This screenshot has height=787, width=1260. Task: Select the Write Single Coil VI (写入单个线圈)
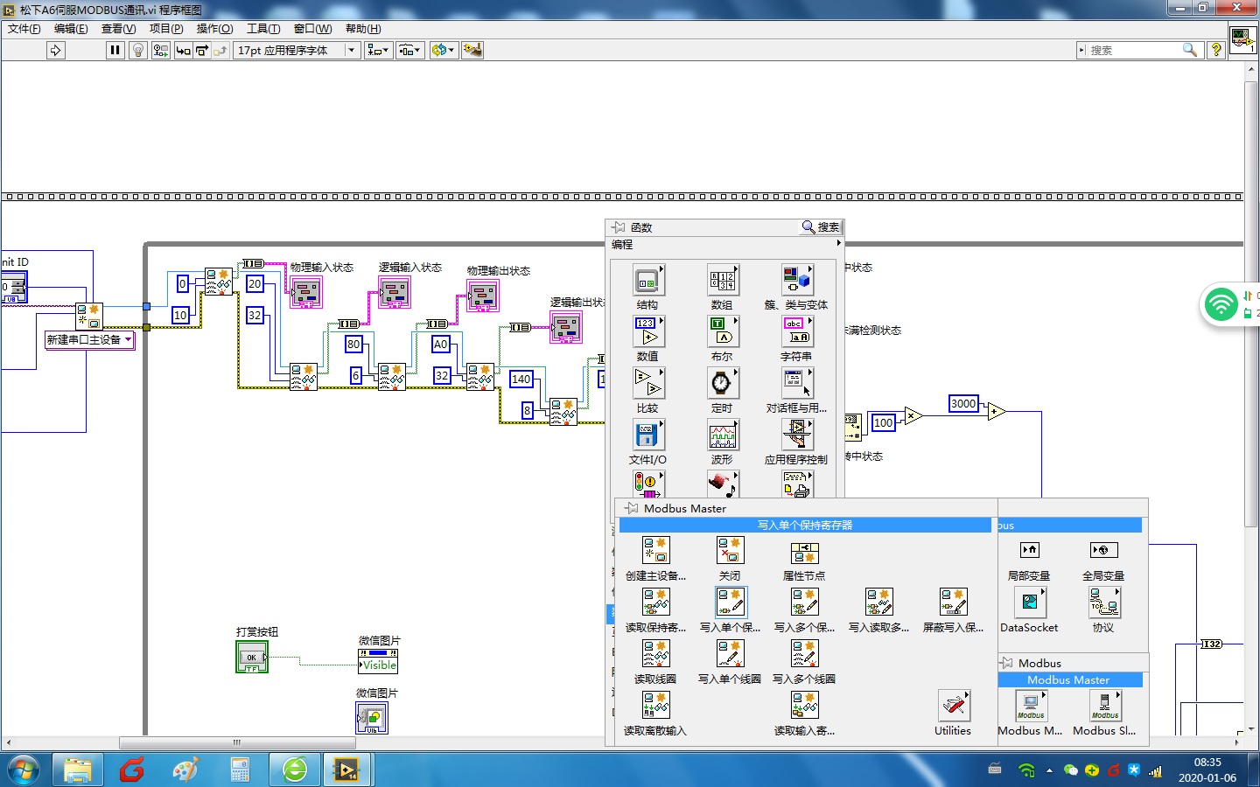(x=730, y=654)
